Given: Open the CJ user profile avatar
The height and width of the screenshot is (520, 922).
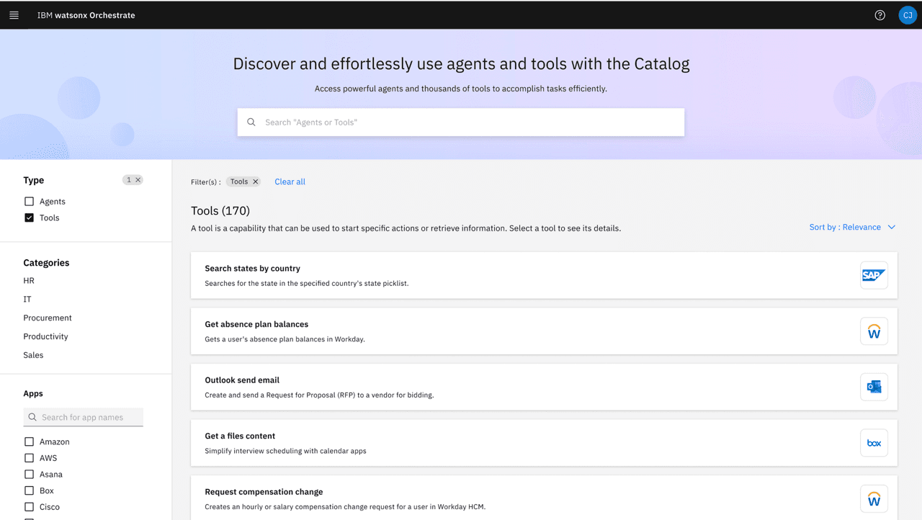Looking at the screenshot, I should click(x=908, y=15).
